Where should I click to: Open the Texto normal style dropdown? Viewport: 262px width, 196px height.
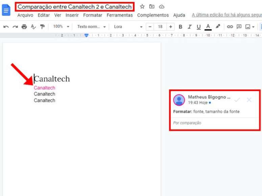[91, 27]
